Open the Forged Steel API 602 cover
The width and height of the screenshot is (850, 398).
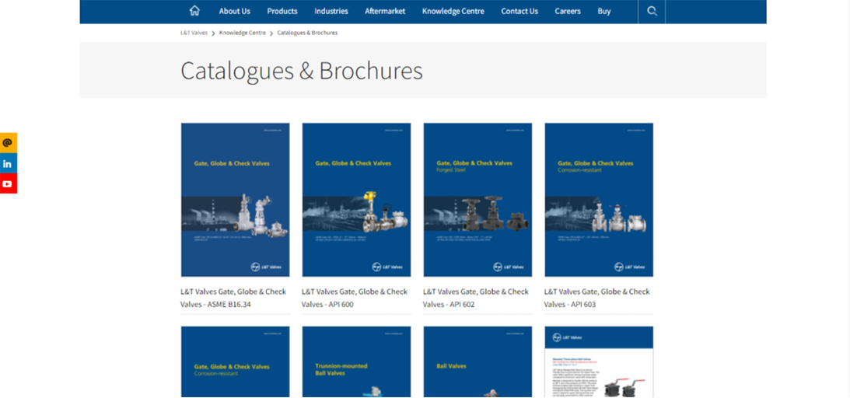pyautogui.click(x=477, y=200)
